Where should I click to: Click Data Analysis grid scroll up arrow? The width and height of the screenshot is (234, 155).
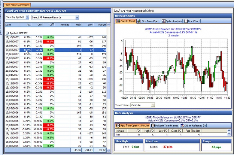[229, 130]
